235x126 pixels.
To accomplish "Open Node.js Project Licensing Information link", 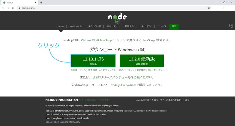I will 62,122.
